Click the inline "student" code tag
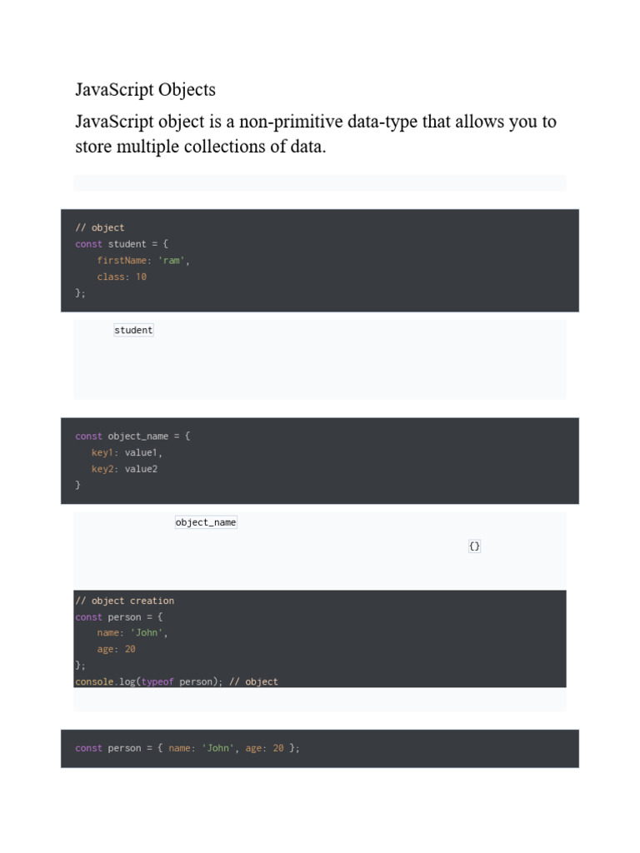Image resolution: width=640 pixels, height=853 pixels. 133,330
